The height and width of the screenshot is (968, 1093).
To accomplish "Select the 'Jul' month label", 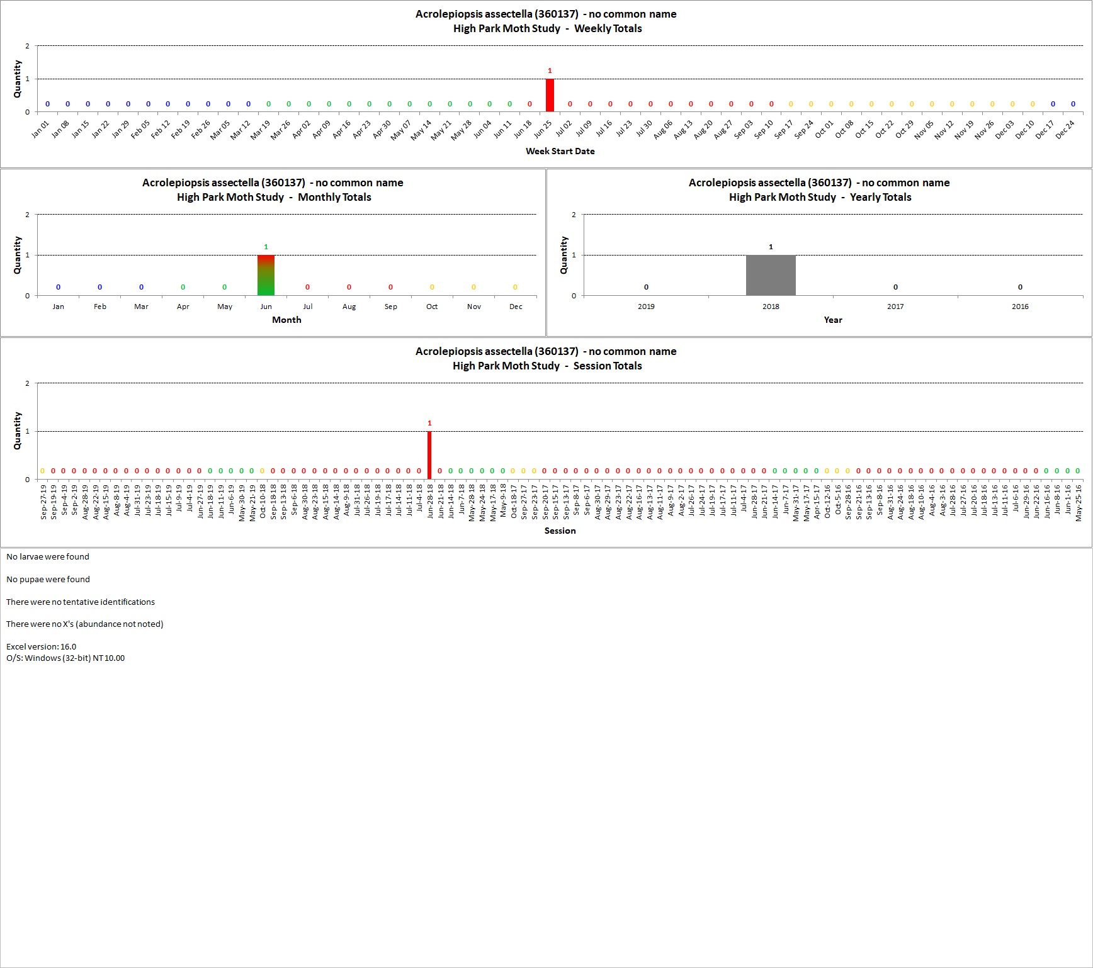I will coord(308,307).
